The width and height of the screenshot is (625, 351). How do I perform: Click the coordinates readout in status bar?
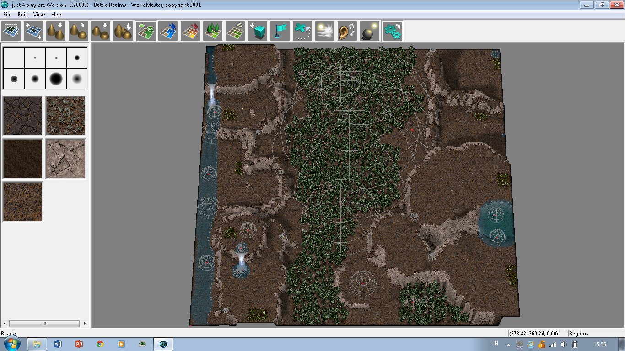(538, 334)
